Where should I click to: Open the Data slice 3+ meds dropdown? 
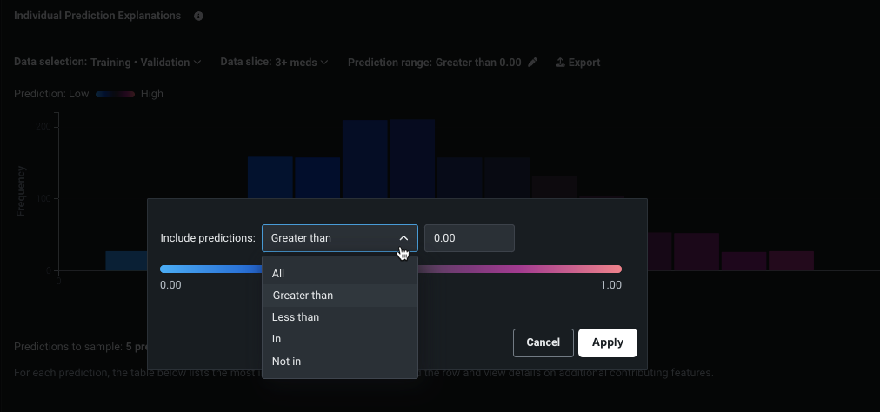[x=275, y=63]
